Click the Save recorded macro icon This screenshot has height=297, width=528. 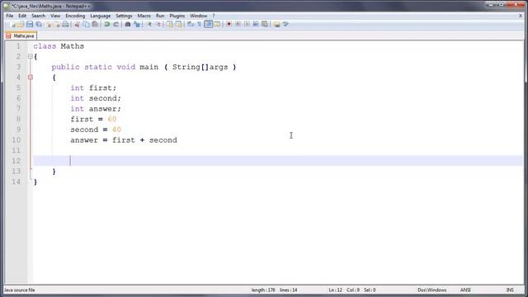(265, 24)
